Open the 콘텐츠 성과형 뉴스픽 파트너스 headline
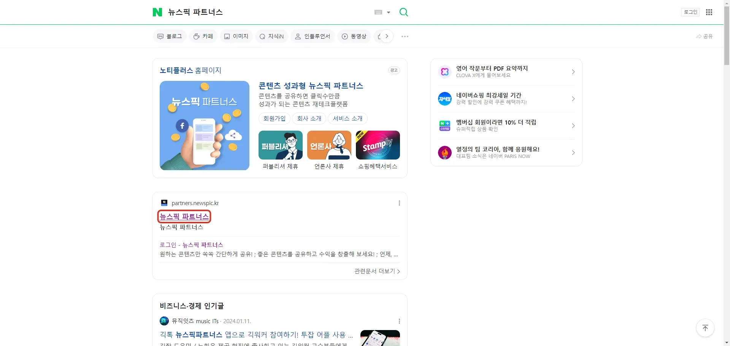Image resolution: width=730 pixels, height=346 pixels. (x=311, y=86)
